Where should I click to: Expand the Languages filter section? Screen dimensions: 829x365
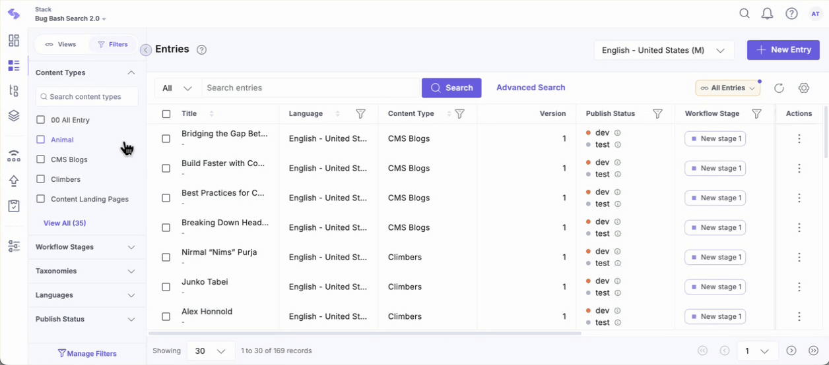click(131, 295)
